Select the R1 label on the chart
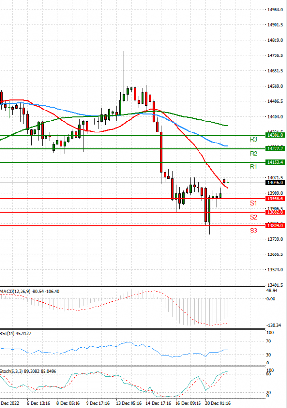 tap(254, 167)
